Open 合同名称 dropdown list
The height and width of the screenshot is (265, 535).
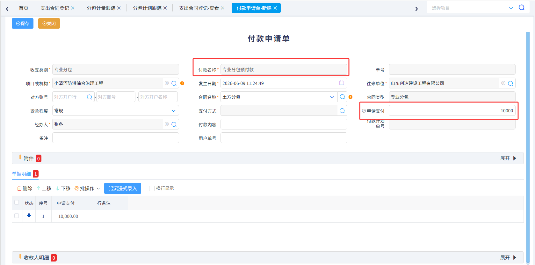[332, 97]
